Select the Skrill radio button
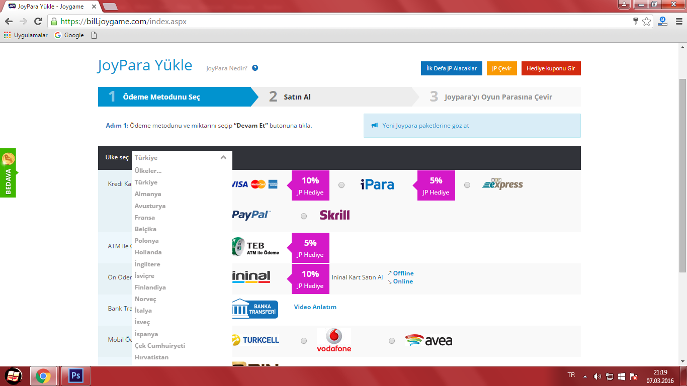The width and height of the screenshot is (687, 386). tap(304, 216)
